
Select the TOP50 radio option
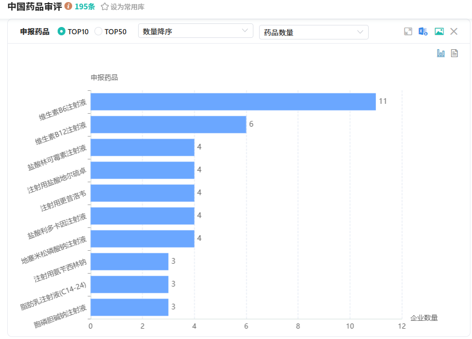click(99, 32)
